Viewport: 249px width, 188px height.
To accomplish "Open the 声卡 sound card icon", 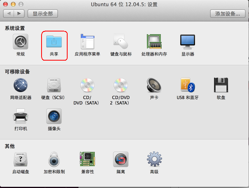I will [154, 85].
